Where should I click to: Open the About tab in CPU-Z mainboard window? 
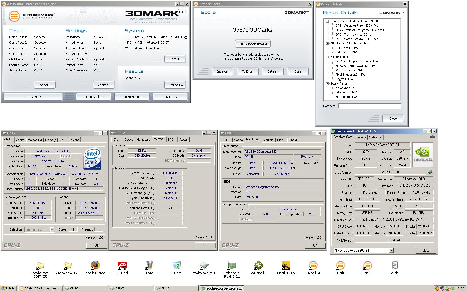click(293, 140)
